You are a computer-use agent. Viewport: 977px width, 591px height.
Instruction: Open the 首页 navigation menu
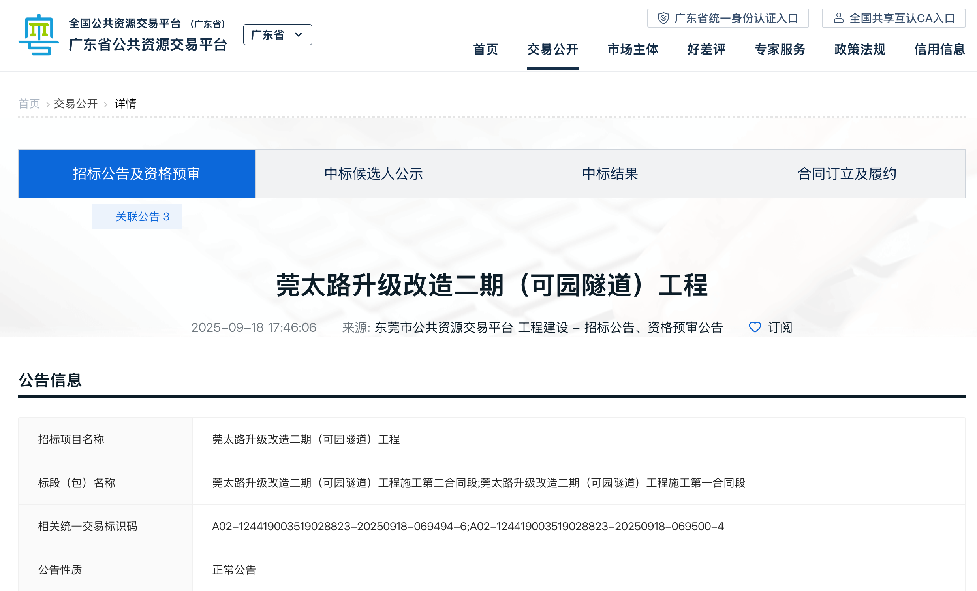[x=485, y=49]
